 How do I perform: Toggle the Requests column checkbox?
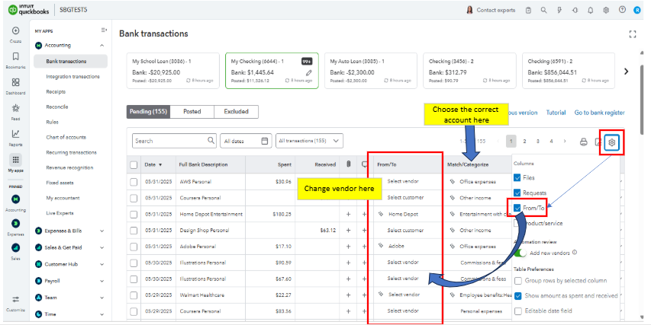(x=517, y=193)
